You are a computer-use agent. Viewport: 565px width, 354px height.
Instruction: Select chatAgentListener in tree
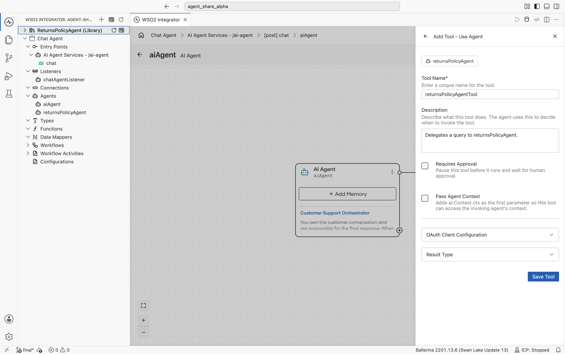point(64,80)
